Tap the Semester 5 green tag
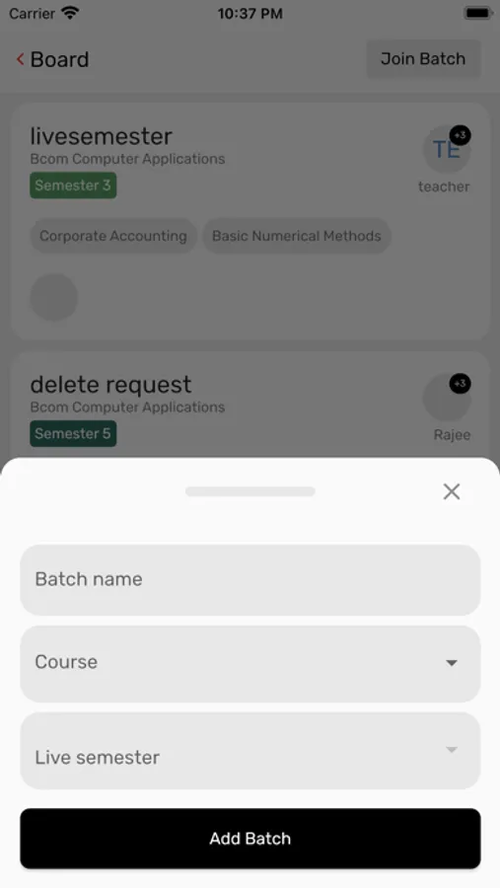Image resolution: width=500 pixels, height=888 pixels. point(73,434)
